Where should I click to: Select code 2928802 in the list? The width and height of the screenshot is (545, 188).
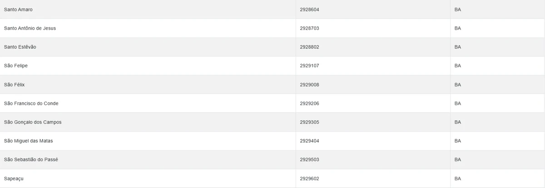pyautogui.click(x=309, y=47)
